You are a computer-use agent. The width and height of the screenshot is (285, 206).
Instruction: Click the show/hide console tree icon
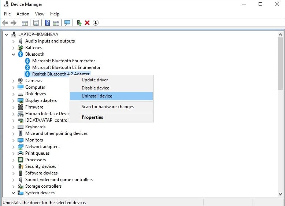(x=25, y=23)
